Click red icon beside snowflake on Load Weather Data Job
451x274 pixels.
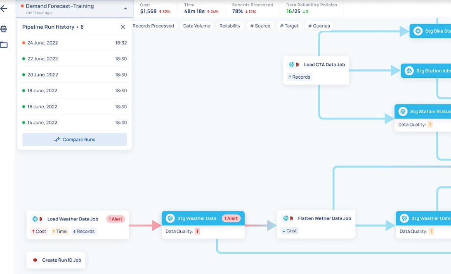click(x=41, y=219)
